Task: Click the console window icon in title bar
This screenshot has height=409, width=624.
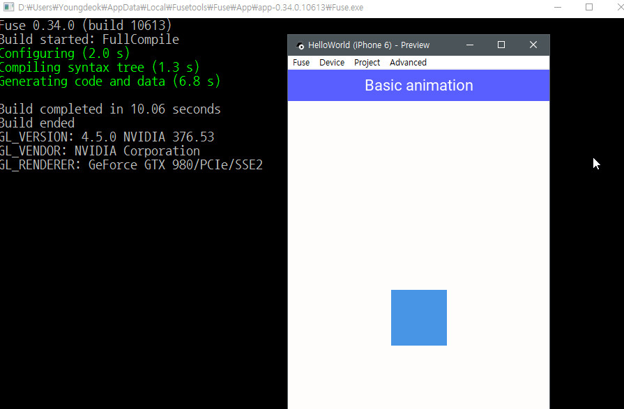Action: coord(7,7)
